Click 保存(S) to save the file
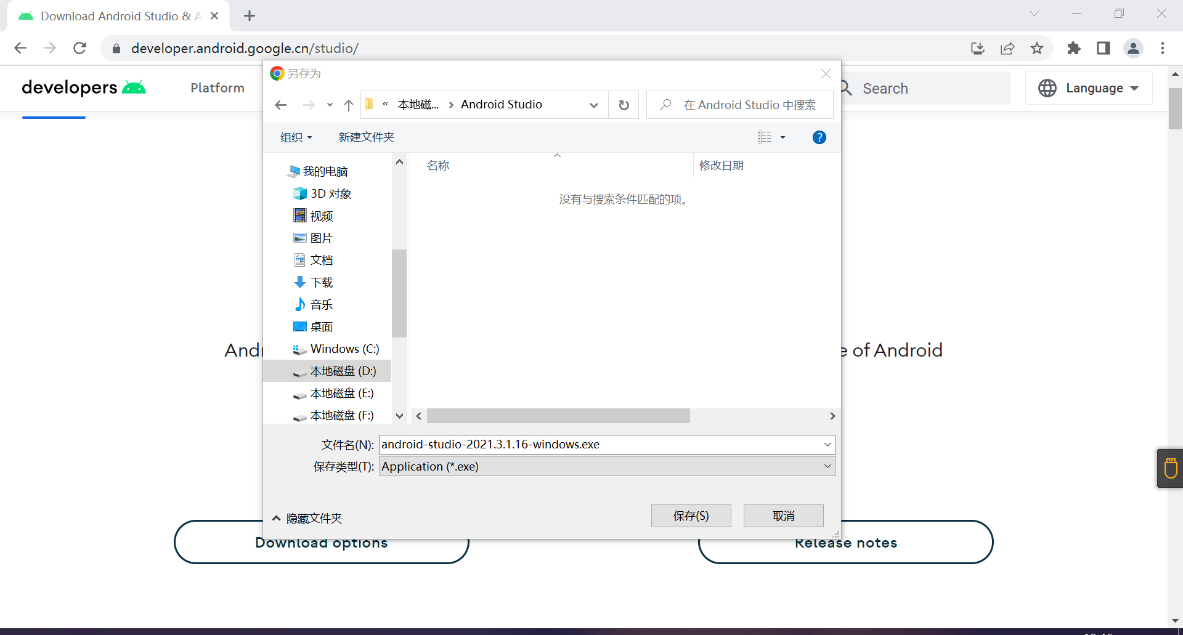This screenshot has height=635, width=1183. pos(691,516)
